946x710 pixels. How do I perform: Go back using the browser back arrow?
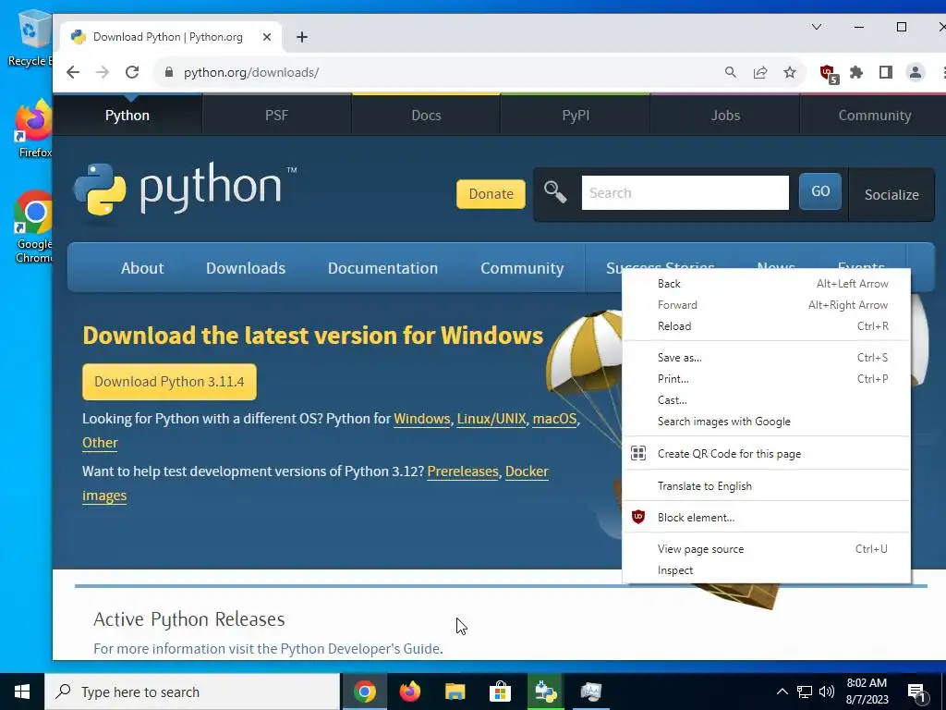[x=73, y=72]
